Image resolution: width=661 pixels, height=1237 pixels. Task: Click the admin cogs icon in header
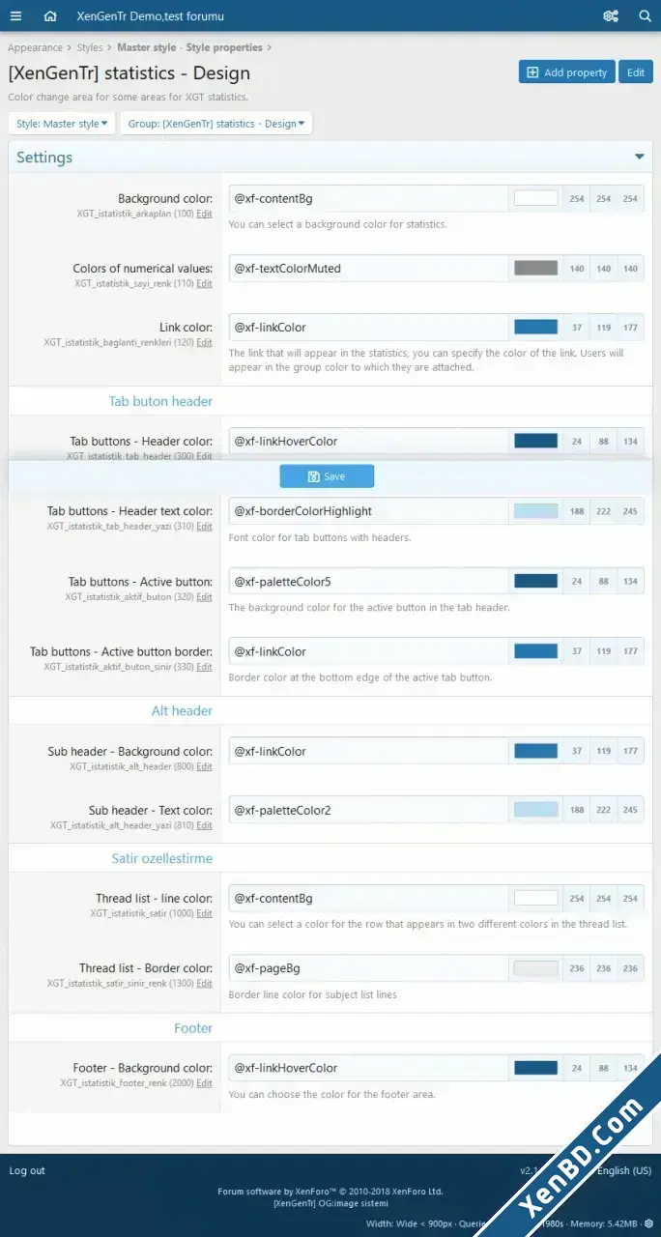(611, 15)
